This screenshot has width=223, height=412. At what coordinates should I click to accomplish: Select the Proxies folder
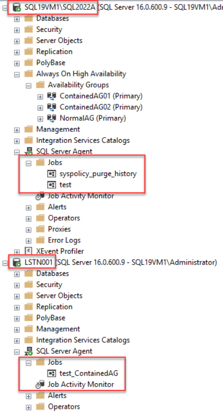point(59,229)
